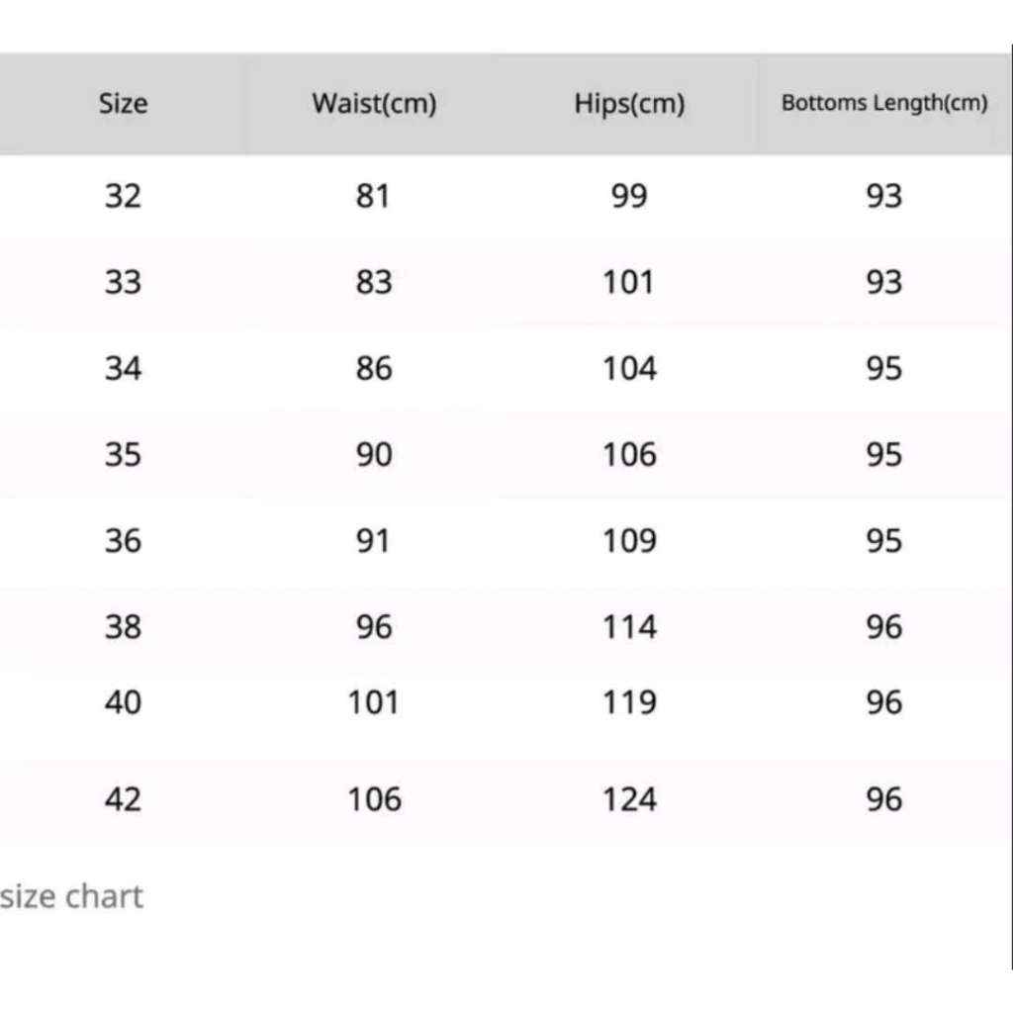
Task: Choose size 36 in the Size column
Action: click(x=123, y=541)
